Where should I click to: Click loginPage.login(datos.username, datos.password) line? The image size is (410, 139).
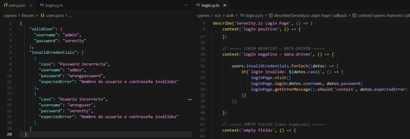pyautogui.click(x=306, y=83)
